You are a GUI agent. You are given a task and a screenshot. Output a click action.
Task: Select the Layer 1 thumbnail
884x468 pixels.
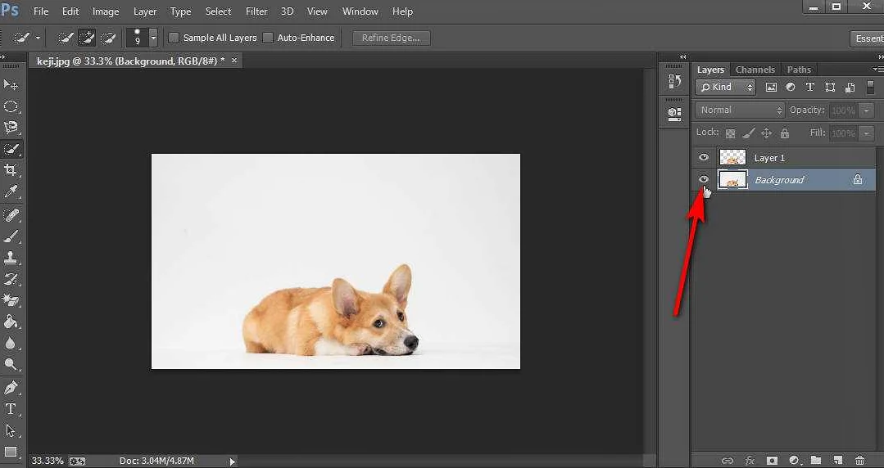(x=732, y=157)
